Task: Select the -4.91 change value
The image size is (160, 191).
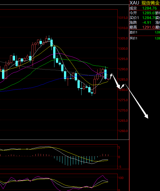Action: [x=147, y=23]
